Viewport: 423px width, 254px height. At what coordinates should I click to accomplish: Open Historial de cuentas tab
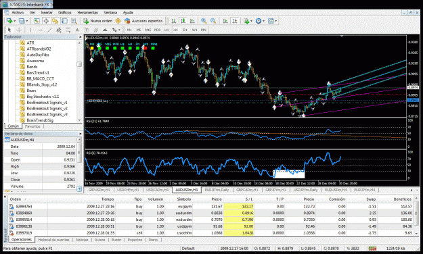pyautogui.click(x=53, y=240)
